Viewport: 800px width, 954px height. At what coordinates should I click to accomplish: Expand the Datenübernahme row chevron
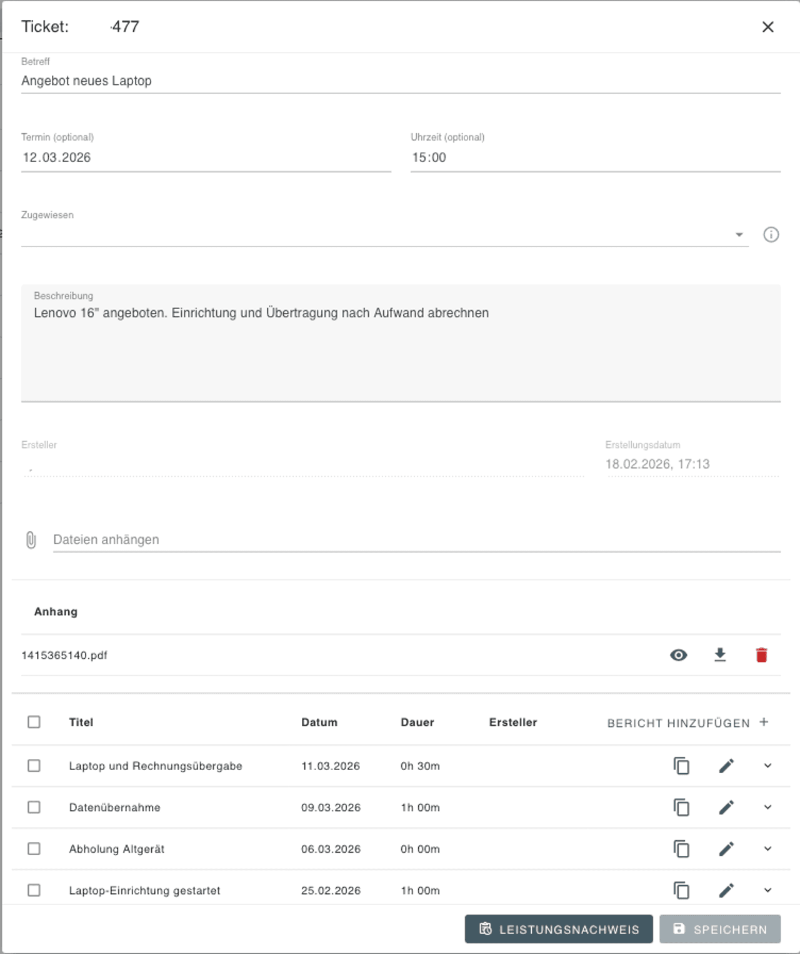coord(768,808)
